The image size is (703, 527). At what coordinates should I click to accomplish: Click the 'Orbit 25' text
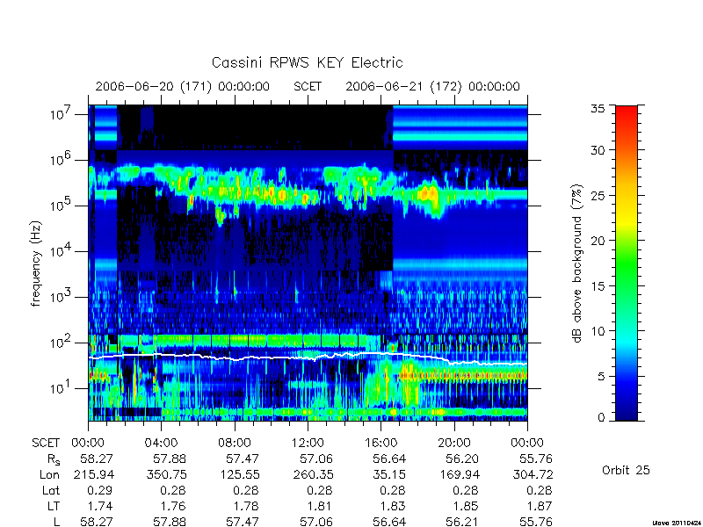click(x=626, y=470)
